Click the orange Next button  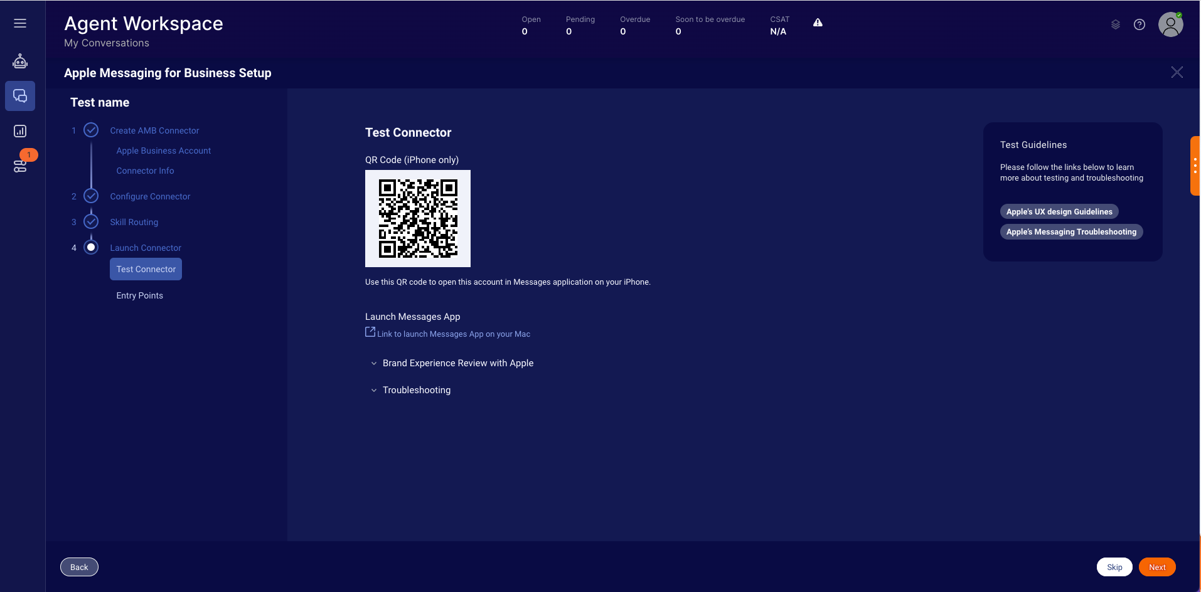[1157, 567]
